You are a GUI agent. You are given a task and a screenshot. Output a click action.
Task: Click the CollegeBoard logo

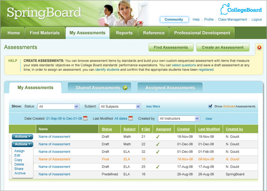click(241, 9)
